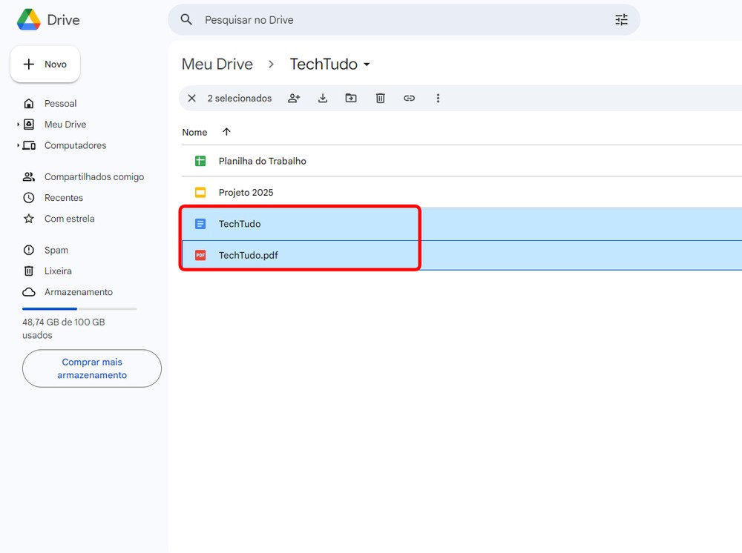Image resolution: width=742 pixels, height=553 pixels.
Task: Share the selected files
Action: click(x=294, y=98)
